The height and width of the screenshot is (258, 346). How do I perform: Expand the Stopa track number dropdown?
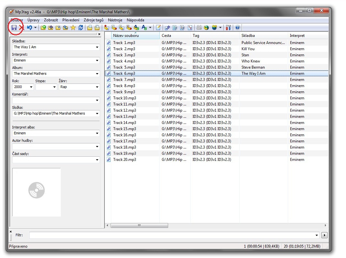(x=55, y=87)
